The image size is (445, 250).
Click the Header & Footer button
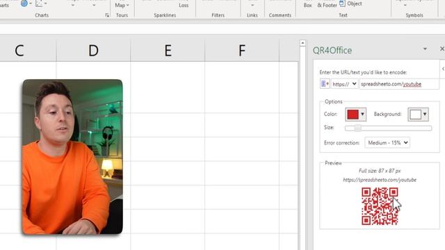(327, 5)
